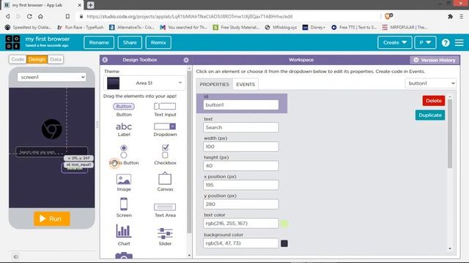Open the AlternativeTo bookmark
This screenshot has width=469, height=263.
coord(132,28)
